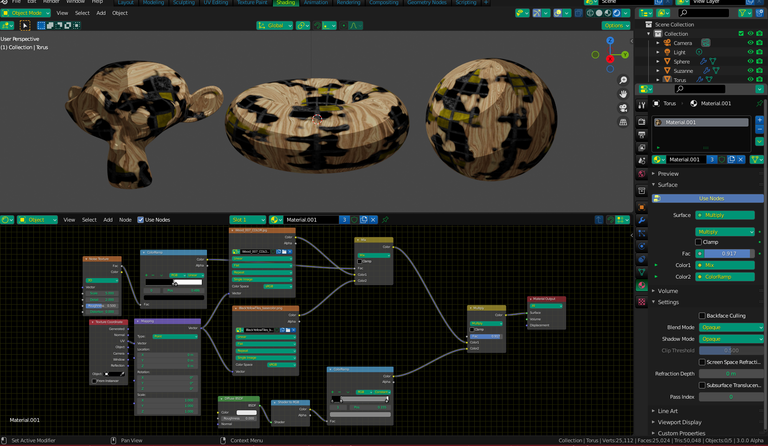
Task: Open the Render properties tab
Action: click(x=642, y=122)
